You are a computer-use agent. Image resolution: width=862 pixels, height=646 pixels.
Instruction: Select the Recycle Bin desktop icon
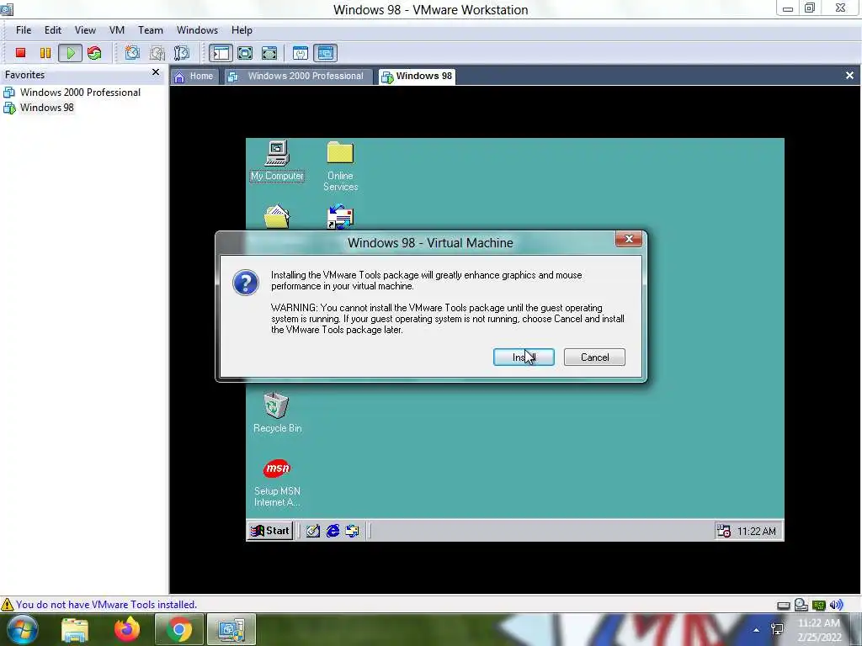pos(276,413)
